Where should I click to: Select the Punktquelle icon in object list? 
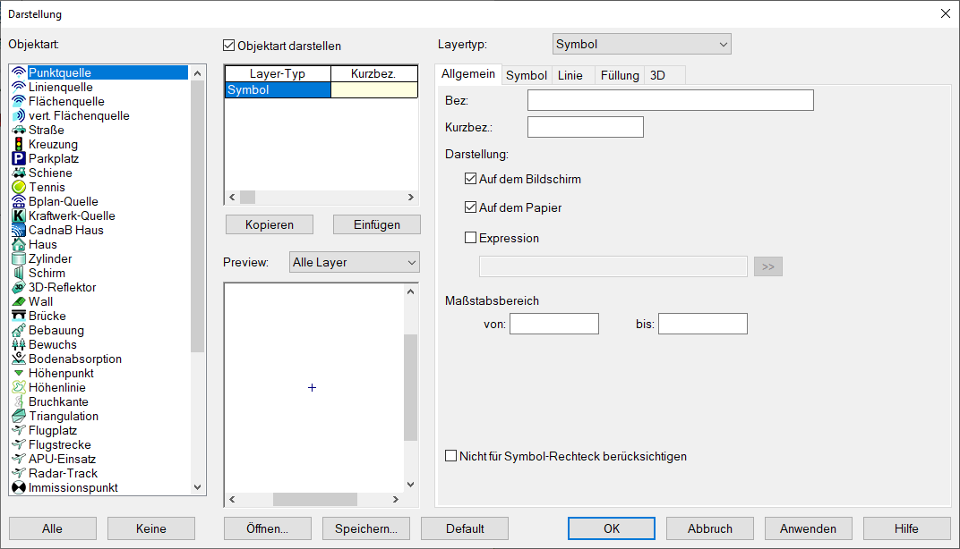coord(19,72)
